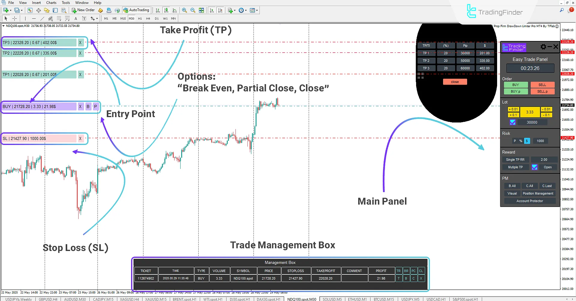Screen dimensions: 576x301
Task: Click the Single TP RR button
Action: click(x=515, y=160)
